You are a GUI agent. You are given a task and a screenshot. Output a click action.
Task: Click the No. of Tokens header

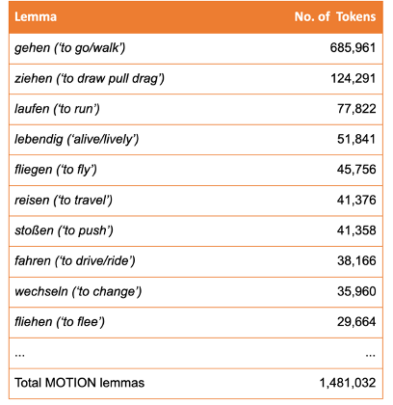click(335, 16)
